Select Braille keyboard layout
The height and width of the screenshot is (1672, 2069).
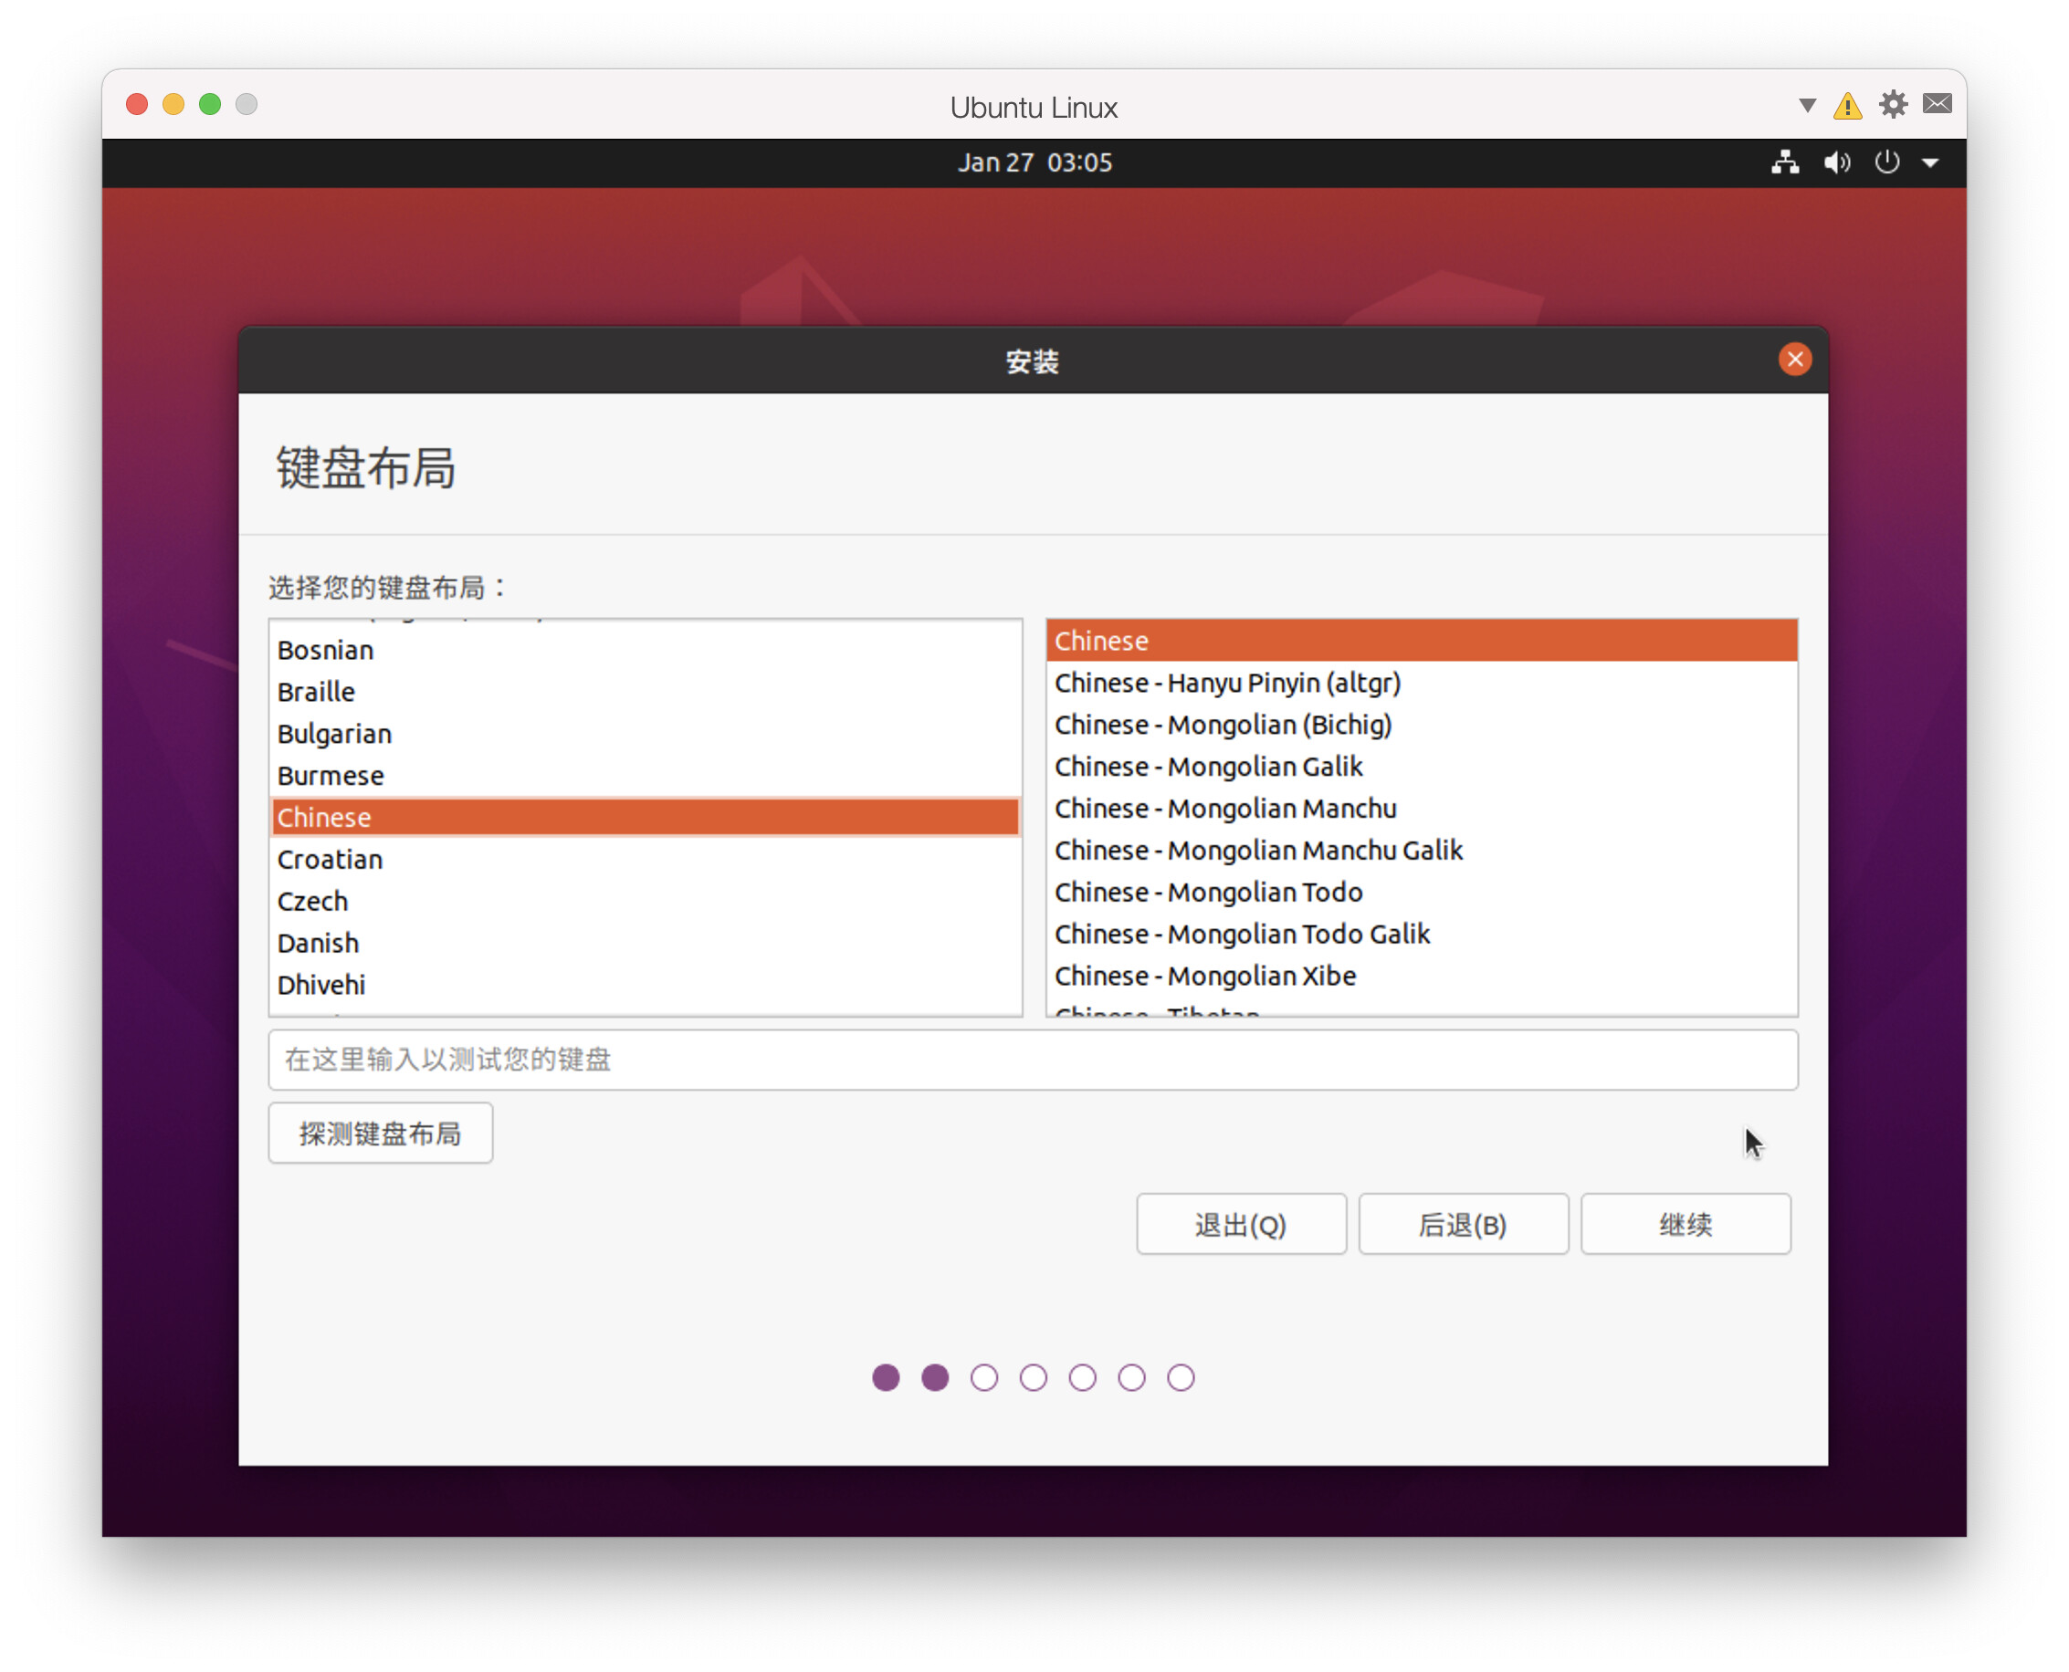point(646,692)
